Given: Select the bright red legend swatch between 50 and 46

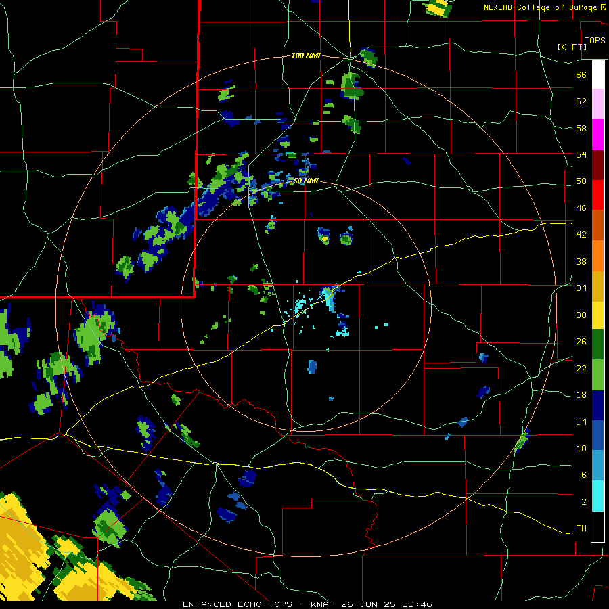Looking at the screenshot, I should coord(597,195).
